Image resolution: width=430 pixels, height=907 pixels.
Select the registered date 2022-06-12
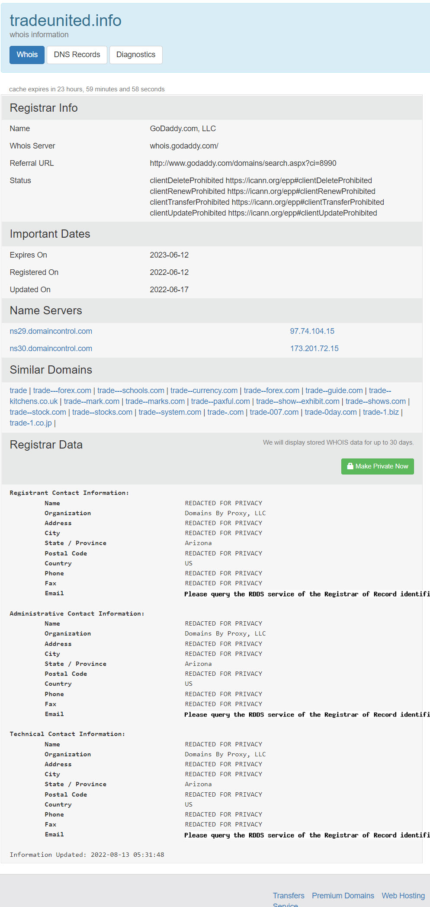[169, 272]
